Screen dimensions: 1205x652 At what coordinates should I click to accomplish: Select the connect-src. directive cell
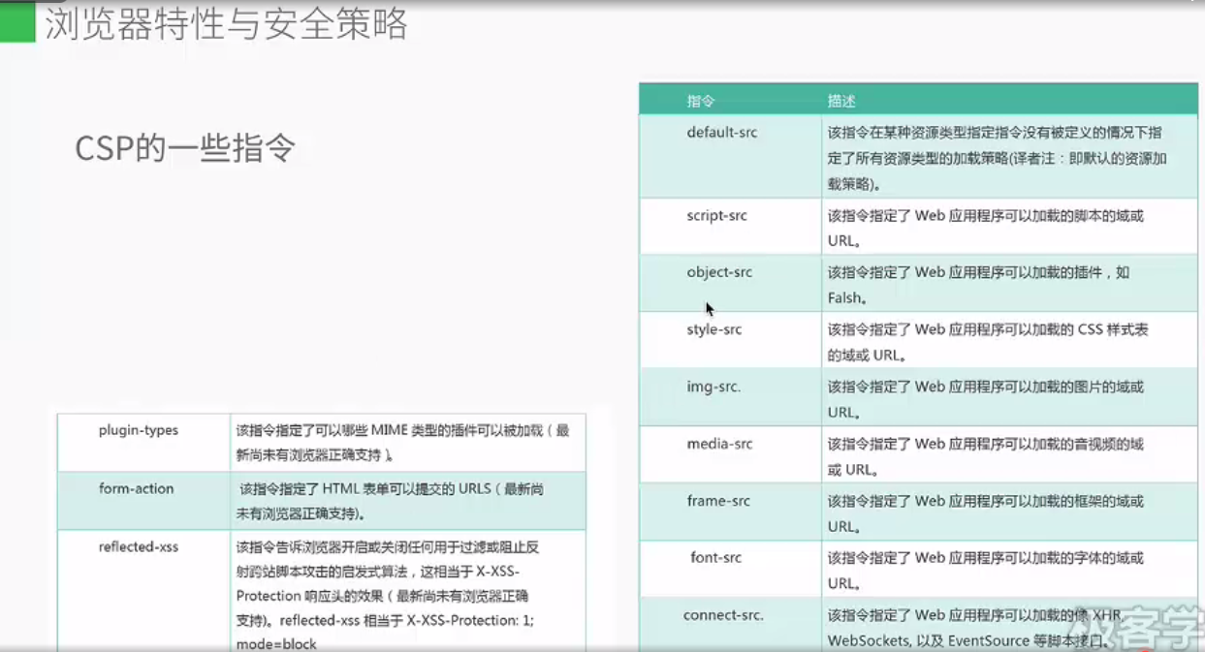723,616
